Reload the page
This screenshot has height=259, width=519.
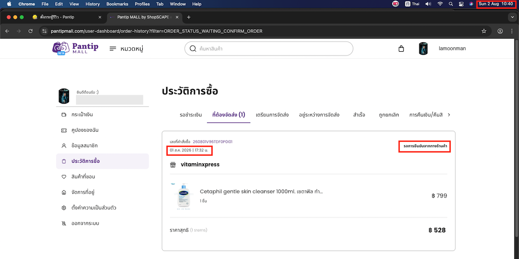point(31,31)
